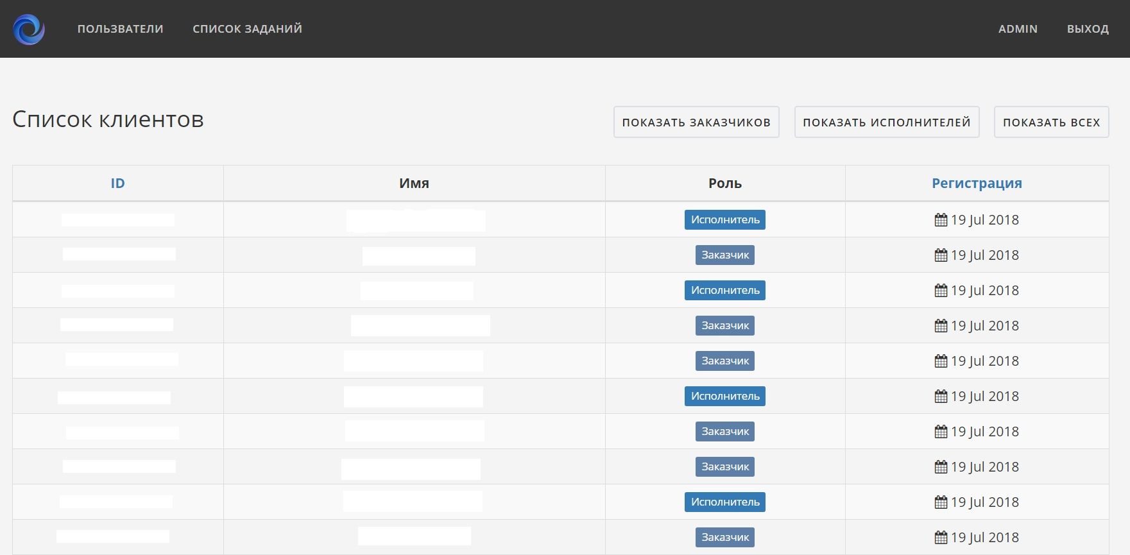Sort the table by Регистрация column header
This screenshot has width=1130, height=555.
tap(977, 184)
